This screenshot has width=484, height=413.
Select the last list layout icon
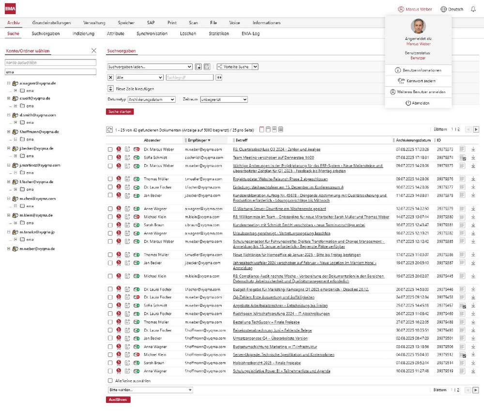pyautogui.click(x=281, y=129)
